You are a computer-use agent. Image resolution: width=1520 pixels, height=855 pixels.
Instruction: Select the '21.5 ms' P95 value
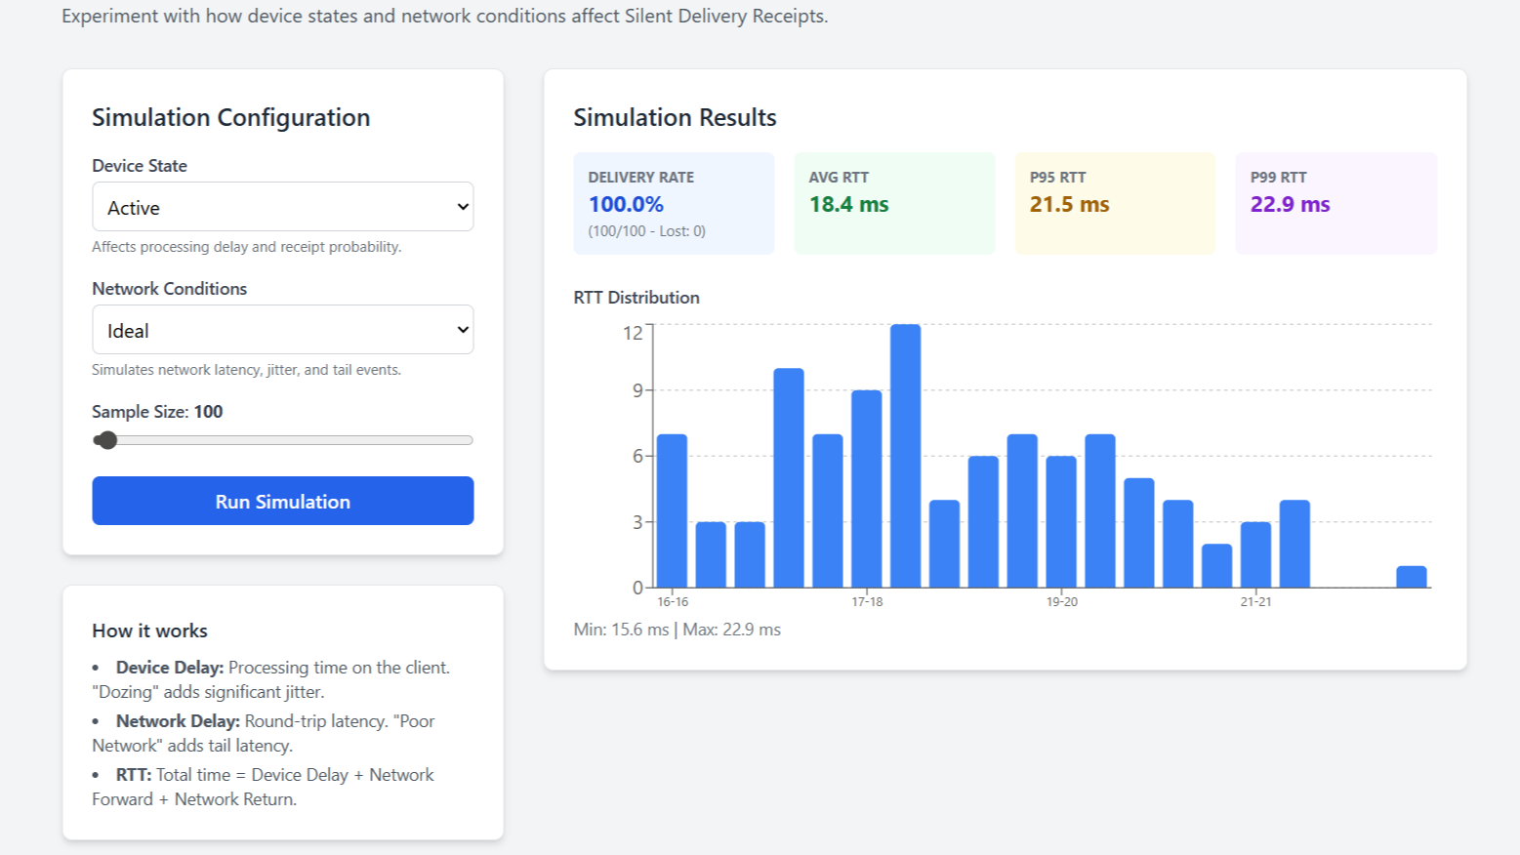(x=1070, y=204)
